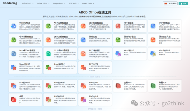Select the 电子表格查看器 title text
The height and width of the screenshot is (111, 190).
[26, 37]
